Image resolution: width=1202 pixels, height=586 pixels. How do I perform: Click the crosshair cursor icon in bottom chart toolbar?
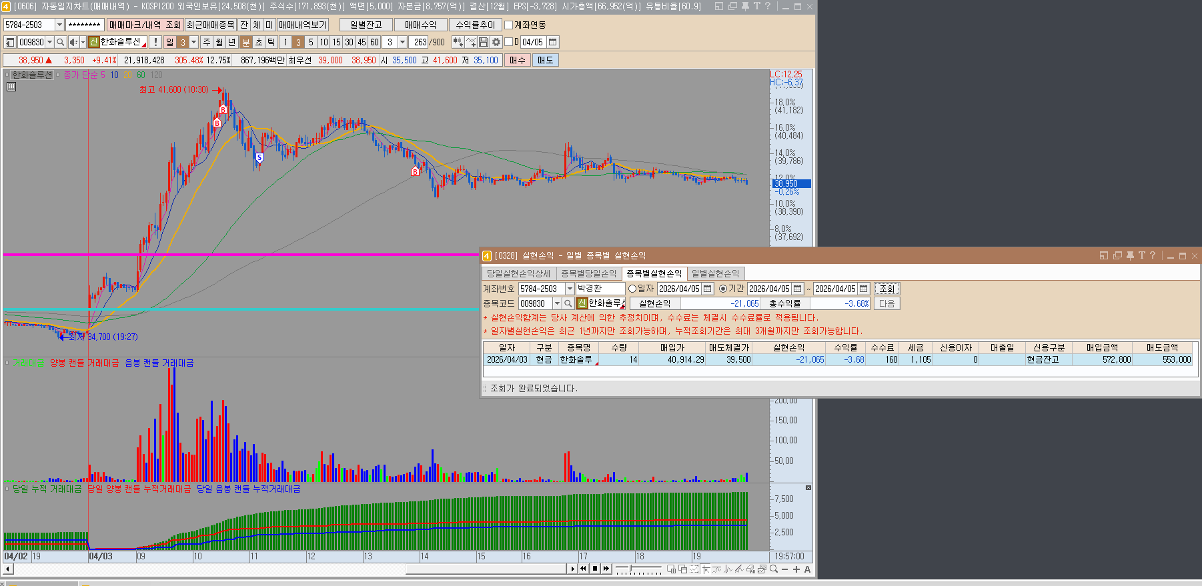point(706,569)
